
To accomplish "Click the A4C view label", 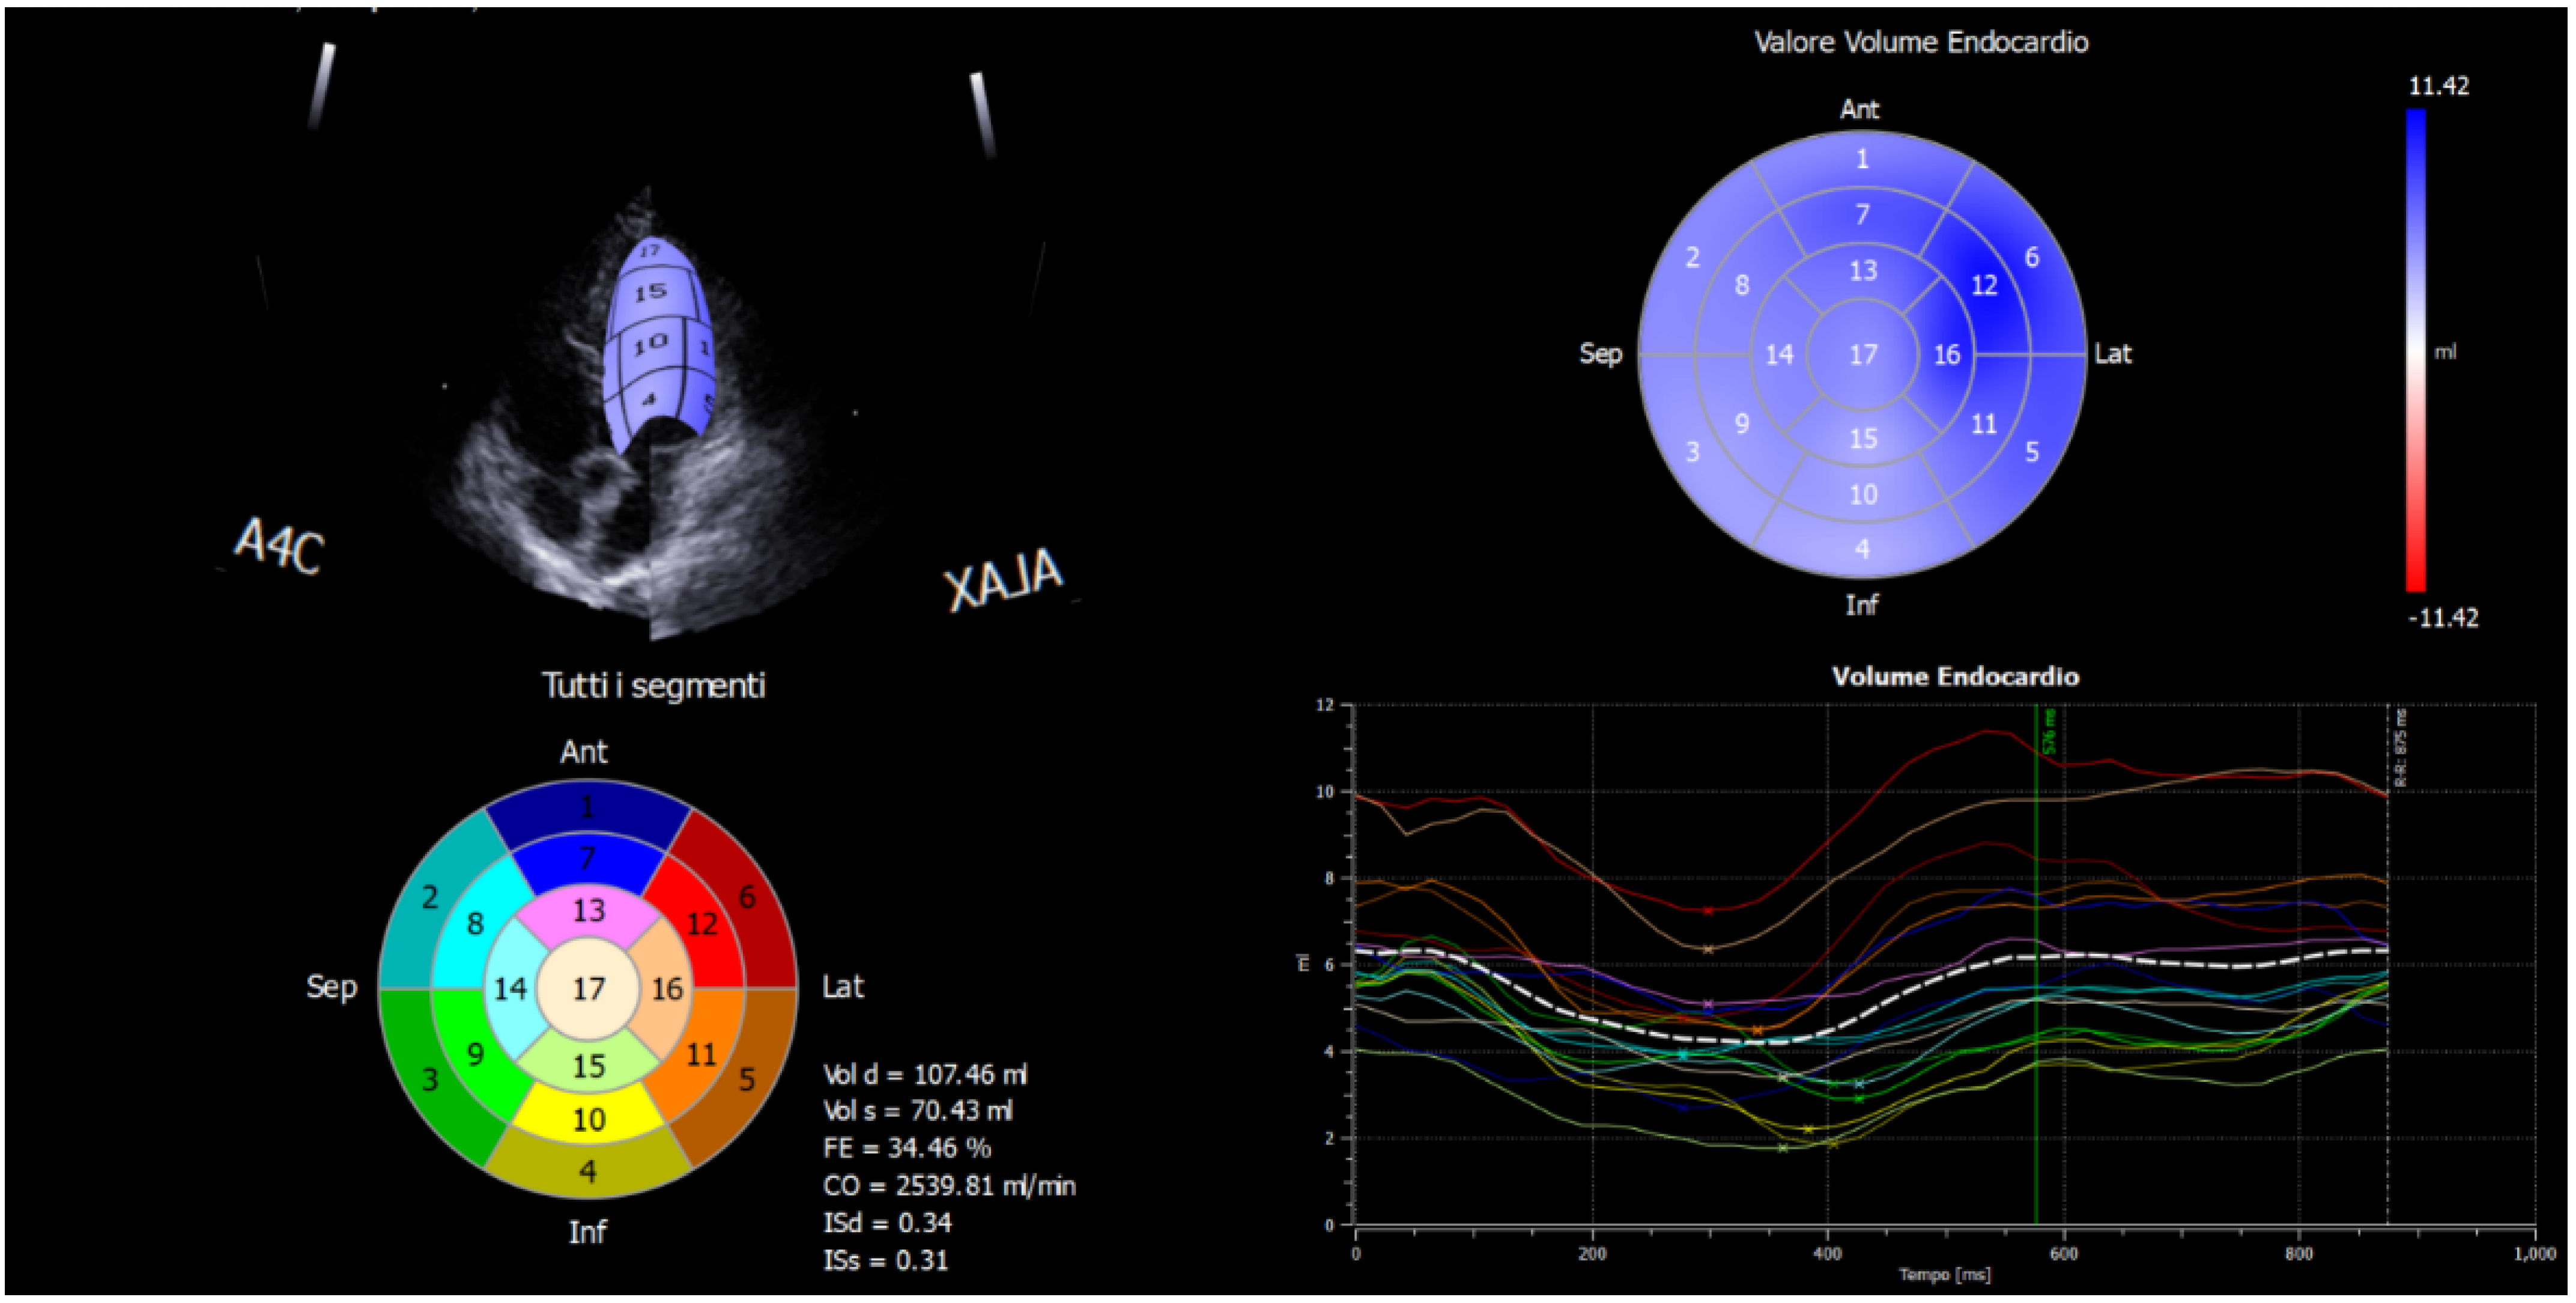I will 279,546.
